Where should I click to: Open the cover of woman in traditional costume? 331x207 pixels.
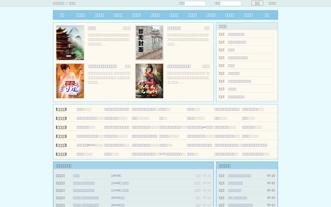tap(149, 81)
